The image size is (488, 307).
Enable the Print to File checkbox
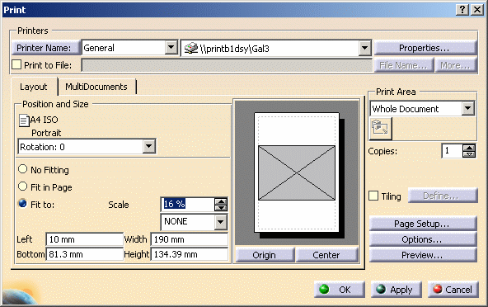[x=16, y=65]
